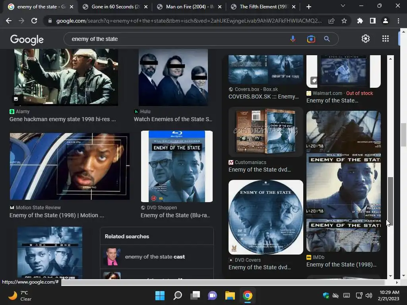This screenshot has height=305, width=407.
Task: Open Google quick settings gear
Action: tap(366, 39)
